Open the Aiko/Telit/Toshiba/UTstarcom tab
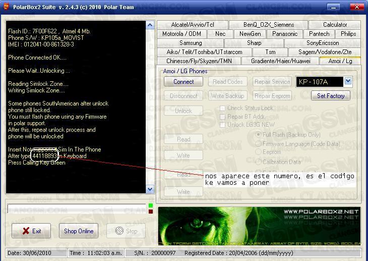368x261 pixels. (204, 52)
